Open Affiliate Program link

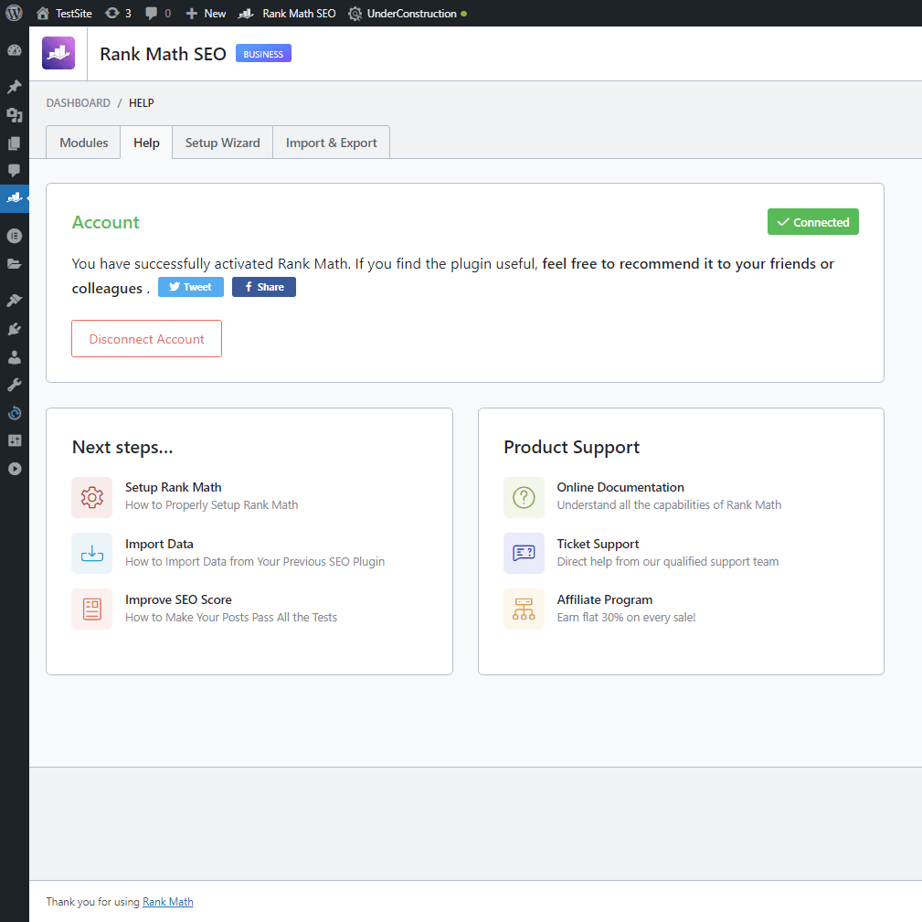[x=605, y=599]
